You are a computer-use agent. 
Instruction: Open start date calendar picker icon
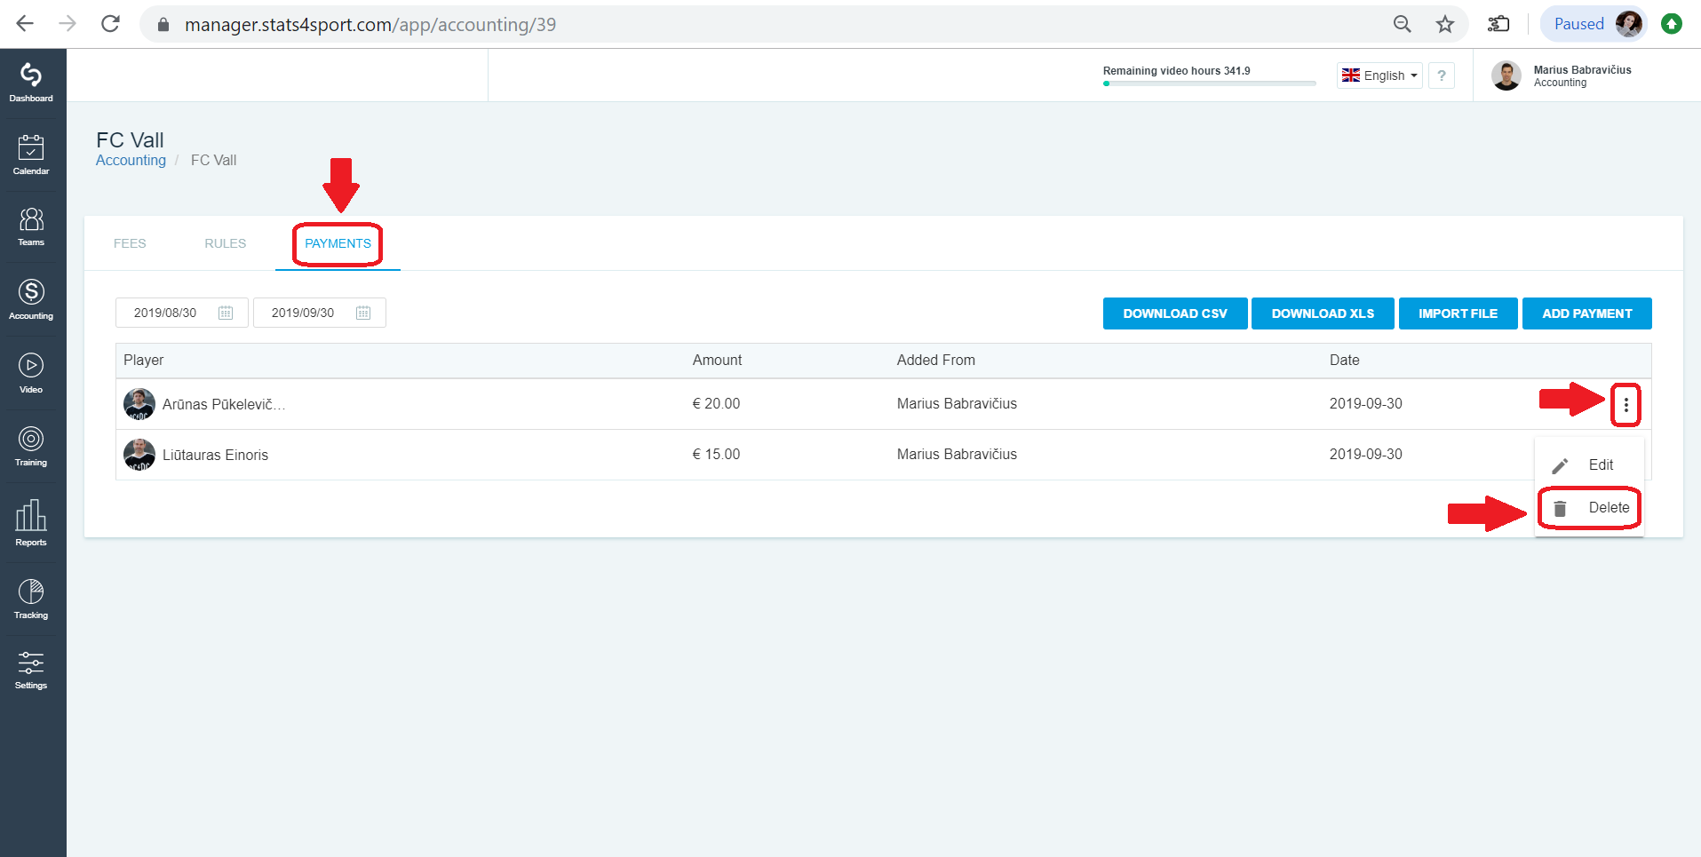(x=226, y=313)
